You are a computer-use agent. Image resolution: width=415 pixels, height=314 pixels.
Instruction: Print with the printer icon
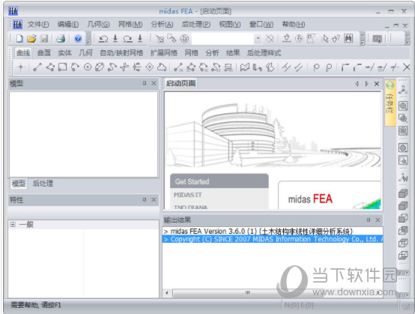pyautogui.click(x=61, y=39)
